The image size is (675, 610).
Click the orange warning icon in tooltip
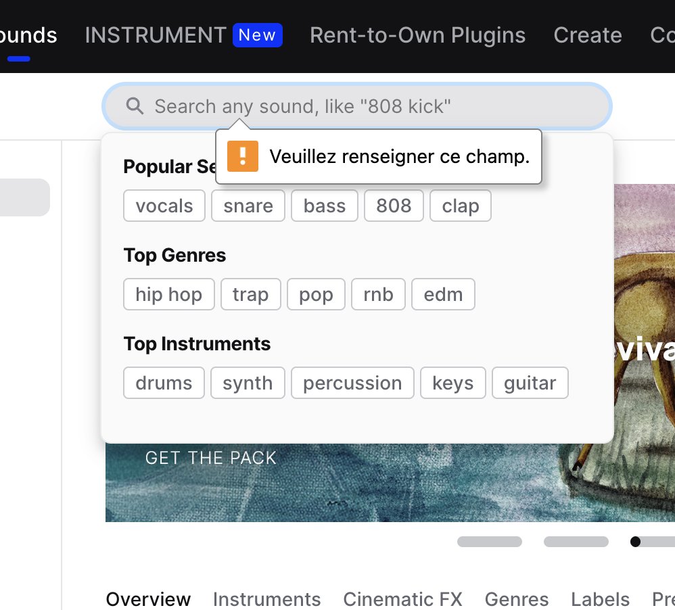point(243,156)
